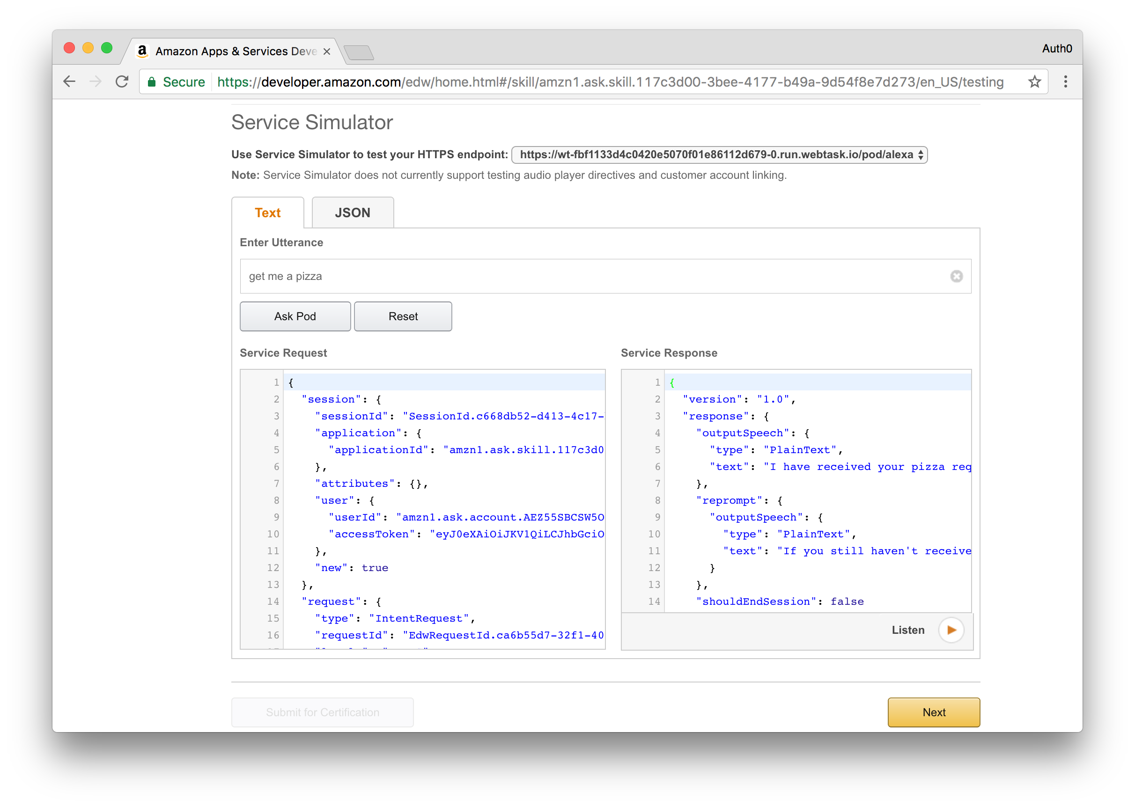Image resolution: width=1135 pixels, height=807 pixels.
Task: Open a new browser tab
Action: click(x=359, y=52)
